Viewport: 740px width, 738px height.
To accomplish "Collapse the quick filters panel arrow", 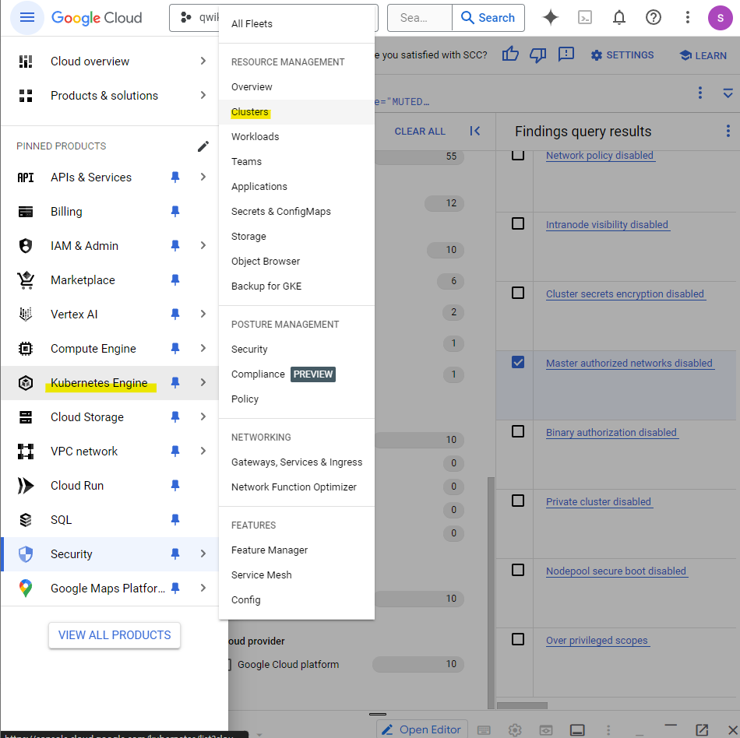I will point(475,131).
